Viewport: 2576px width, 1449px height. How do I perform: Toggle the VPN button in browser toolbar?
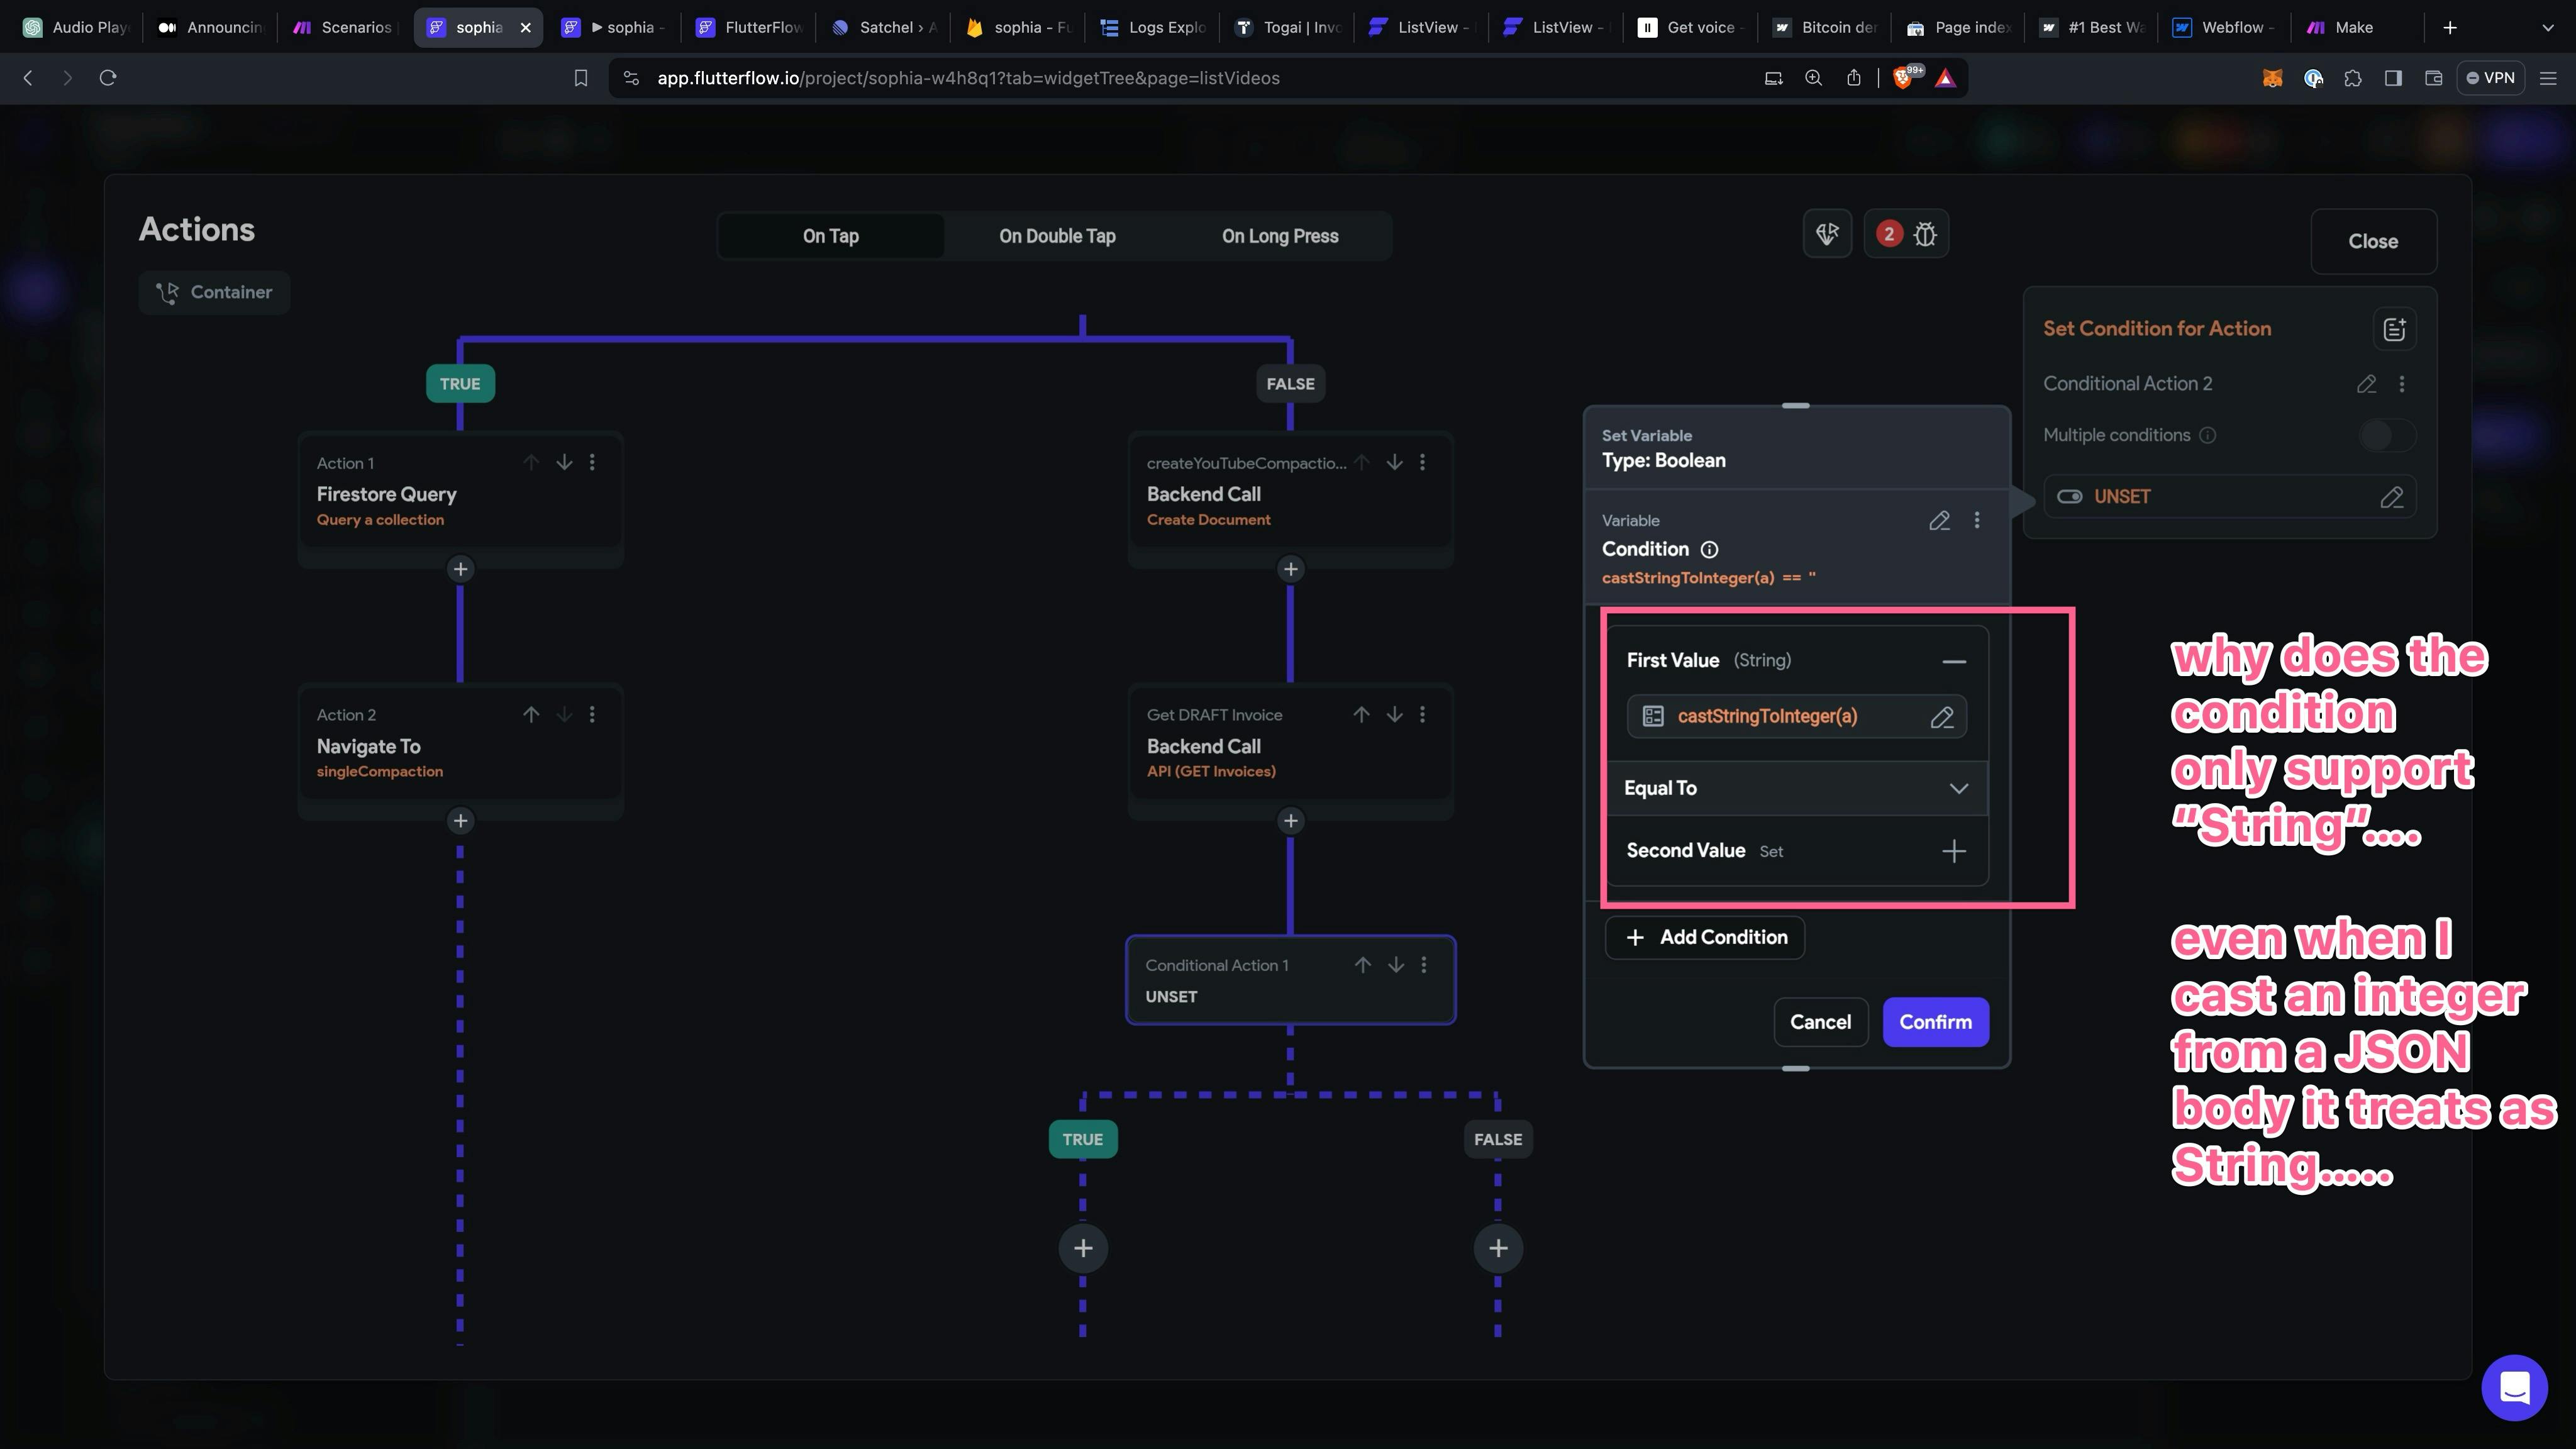2490,78
